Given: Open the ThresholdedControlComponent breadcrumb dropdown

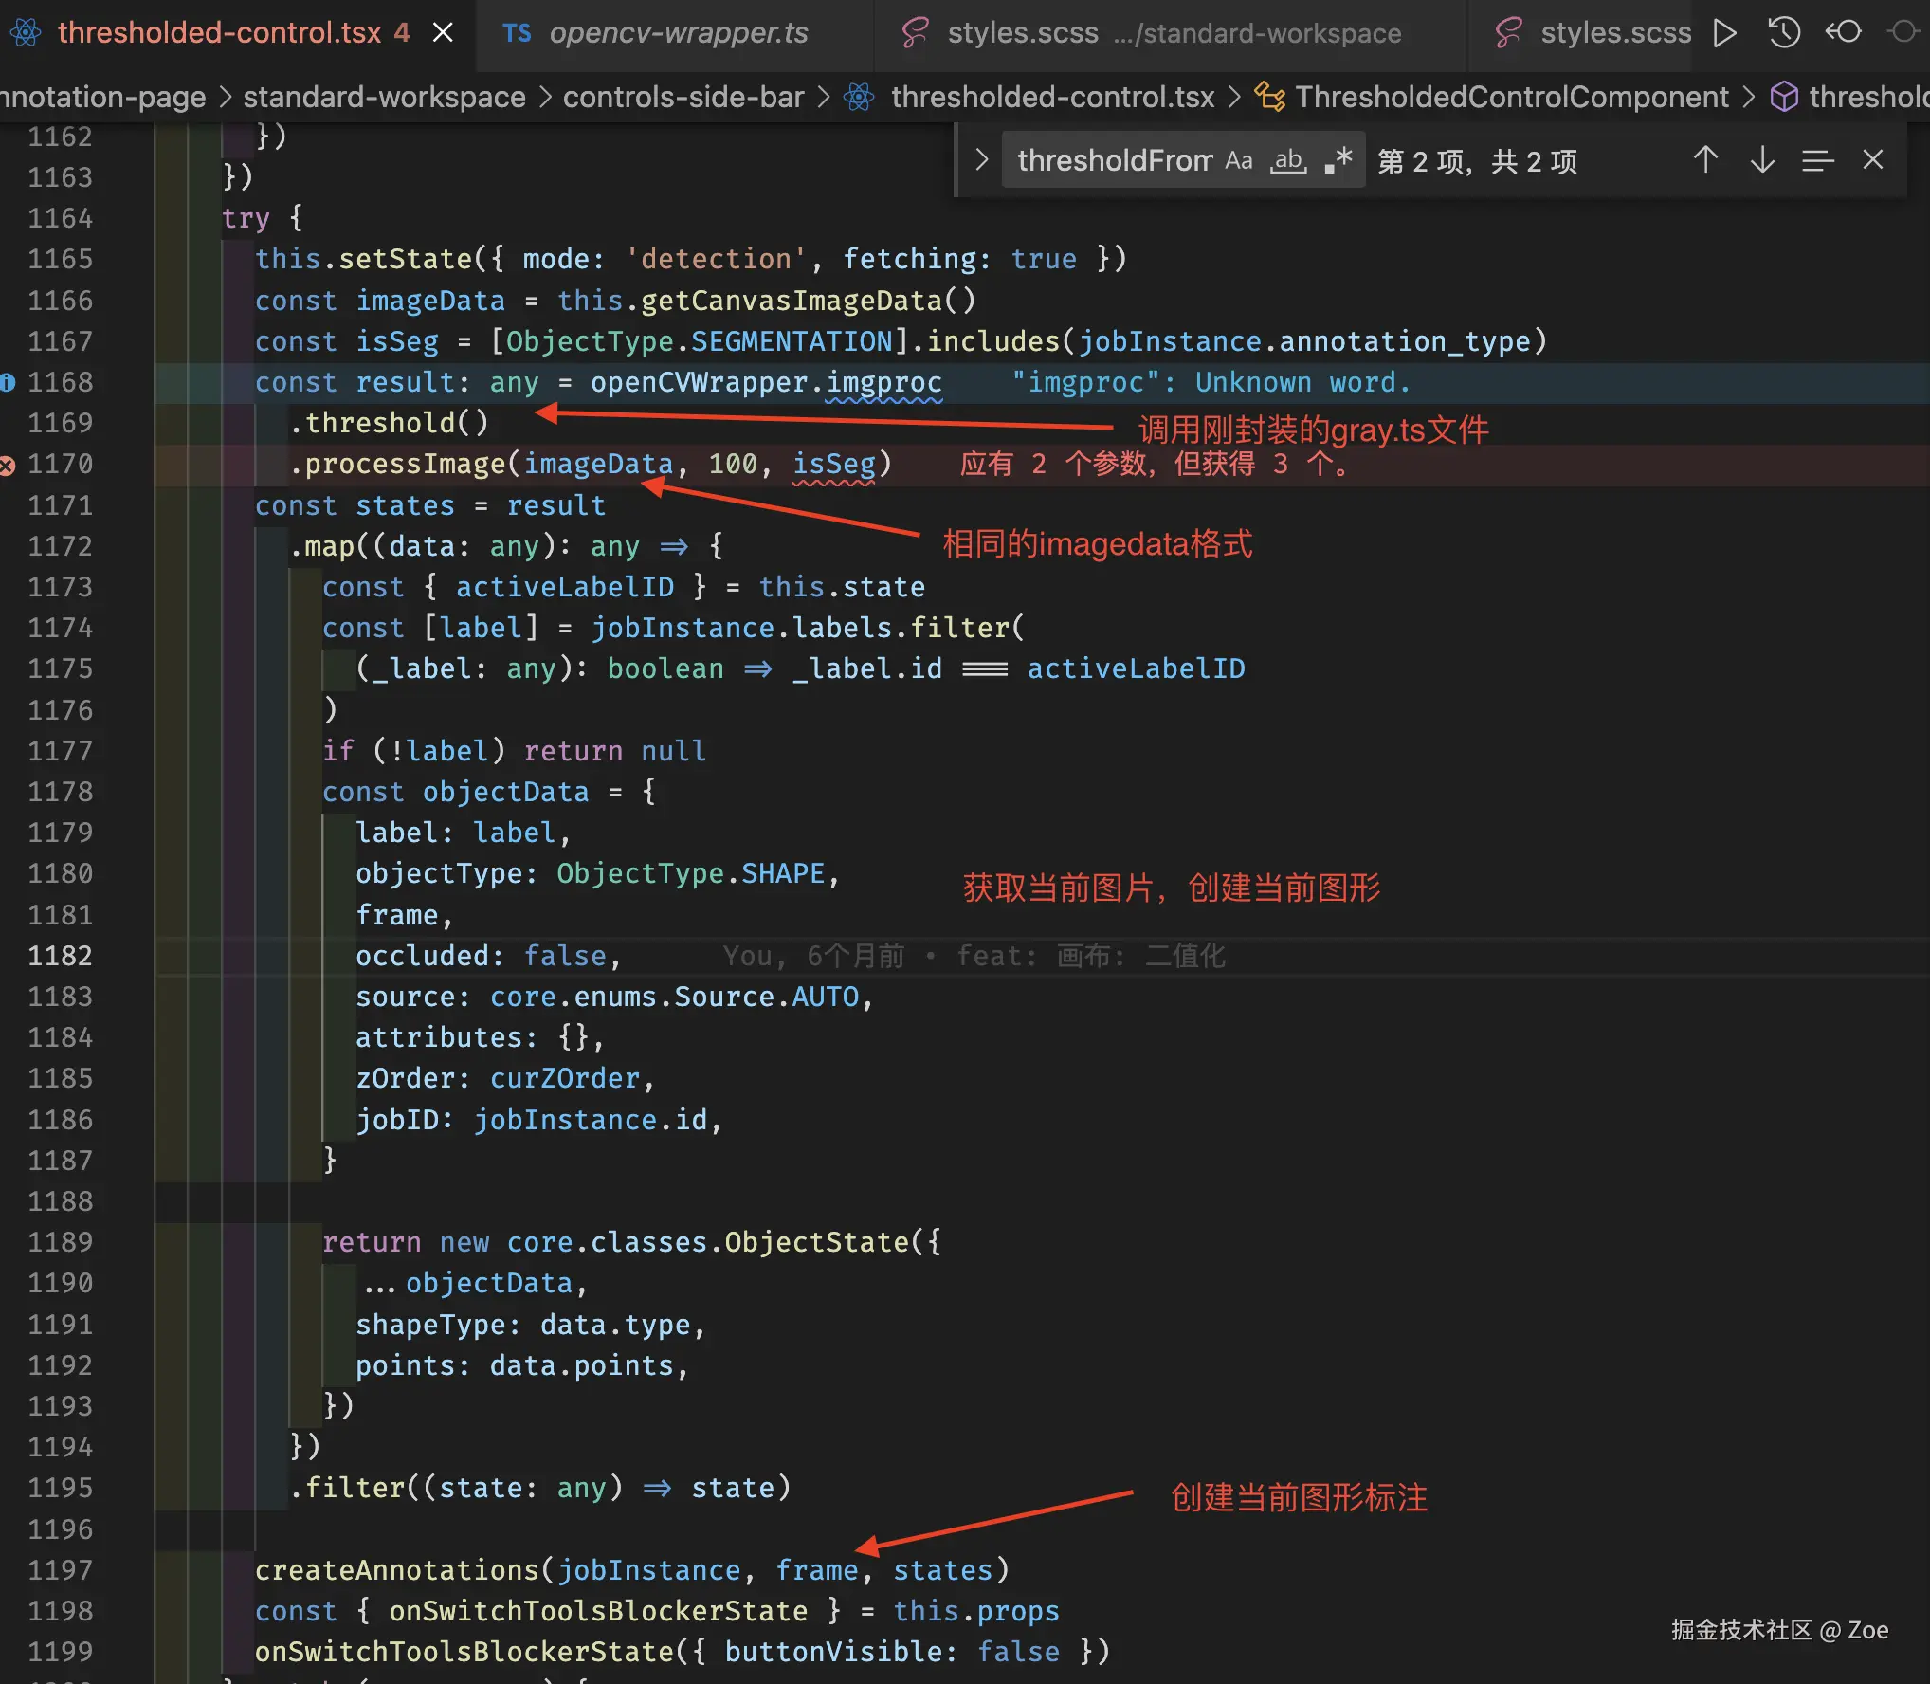Looking at the screenshot, I should click(x=1511, y=97).
